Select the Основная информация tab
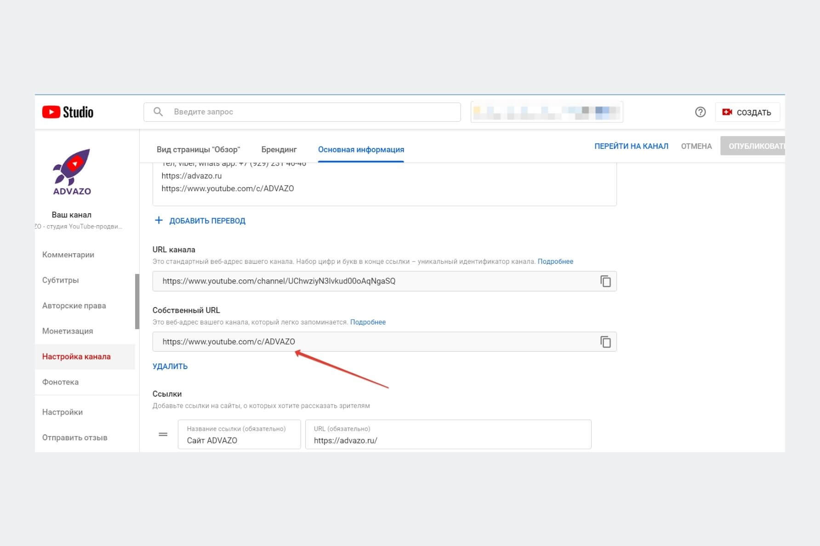This screenshot has width=820, height=546. point(361,149)
